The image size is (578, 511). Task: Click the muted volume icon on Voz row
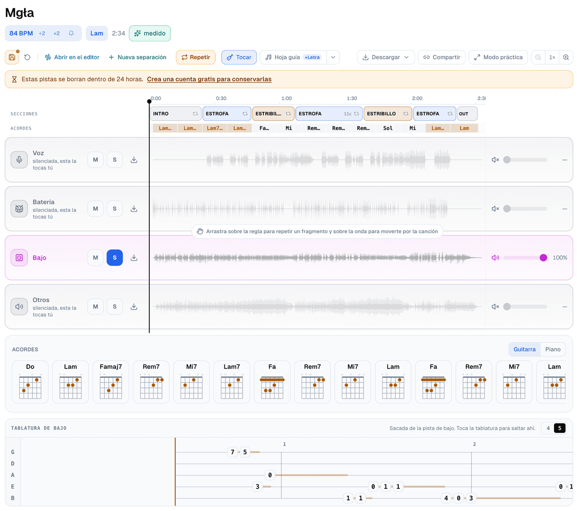tap(495, 160)
